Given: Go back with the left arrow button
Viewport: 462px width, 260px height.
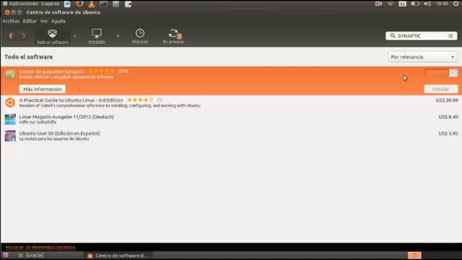Looking at the screenshot, I should point(11,36).
